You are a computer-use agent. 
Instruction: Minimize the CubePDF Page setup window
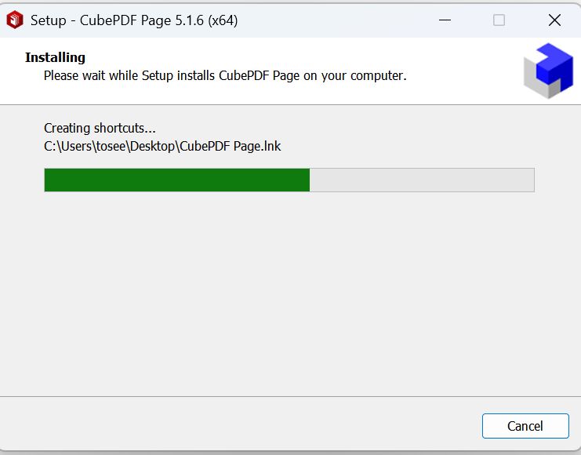[x=445, y=20]
